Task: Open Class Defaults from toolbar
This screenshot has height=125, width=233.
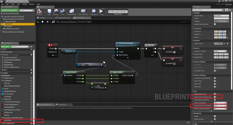Action: coord(83,12)
